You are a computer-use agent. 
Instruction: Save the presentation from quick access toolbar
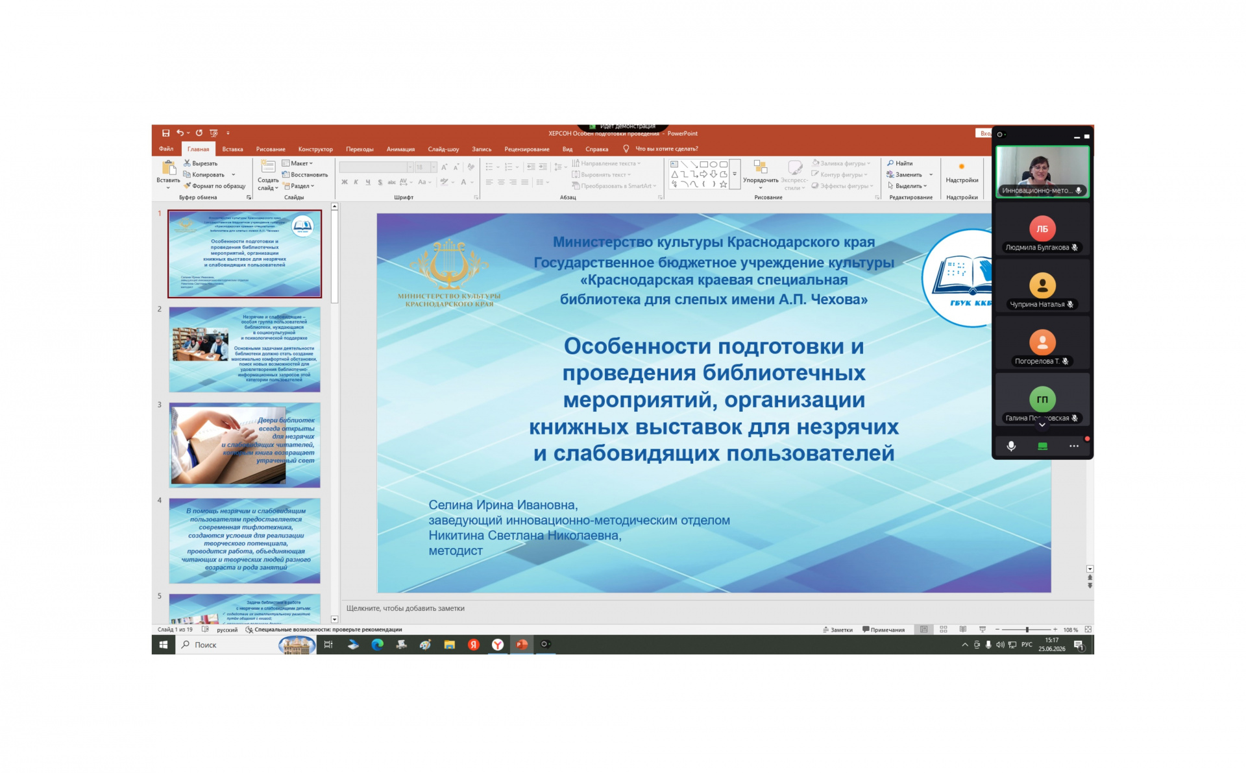click(x=165, y=133)
